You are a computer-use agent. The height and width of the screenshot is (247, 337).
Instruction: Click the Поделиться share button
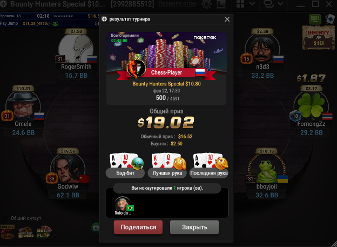click(138, 227)
